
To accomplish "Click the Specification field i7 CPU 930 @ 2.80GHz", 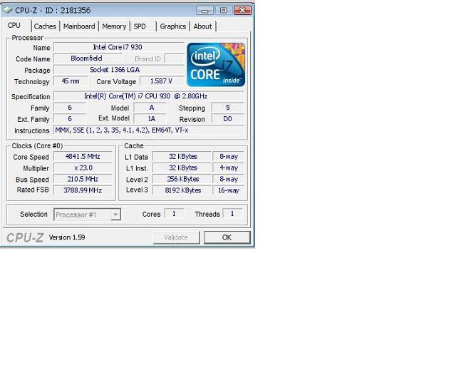I will 149,96.
